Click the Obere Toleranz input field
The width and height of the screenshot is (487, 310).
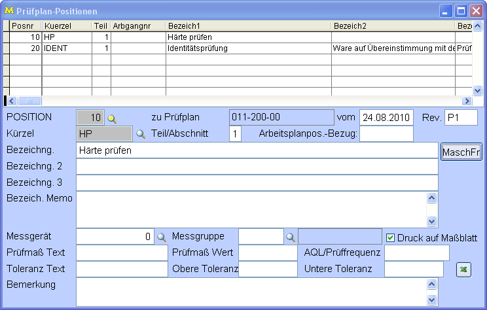(x=268, y=269)
